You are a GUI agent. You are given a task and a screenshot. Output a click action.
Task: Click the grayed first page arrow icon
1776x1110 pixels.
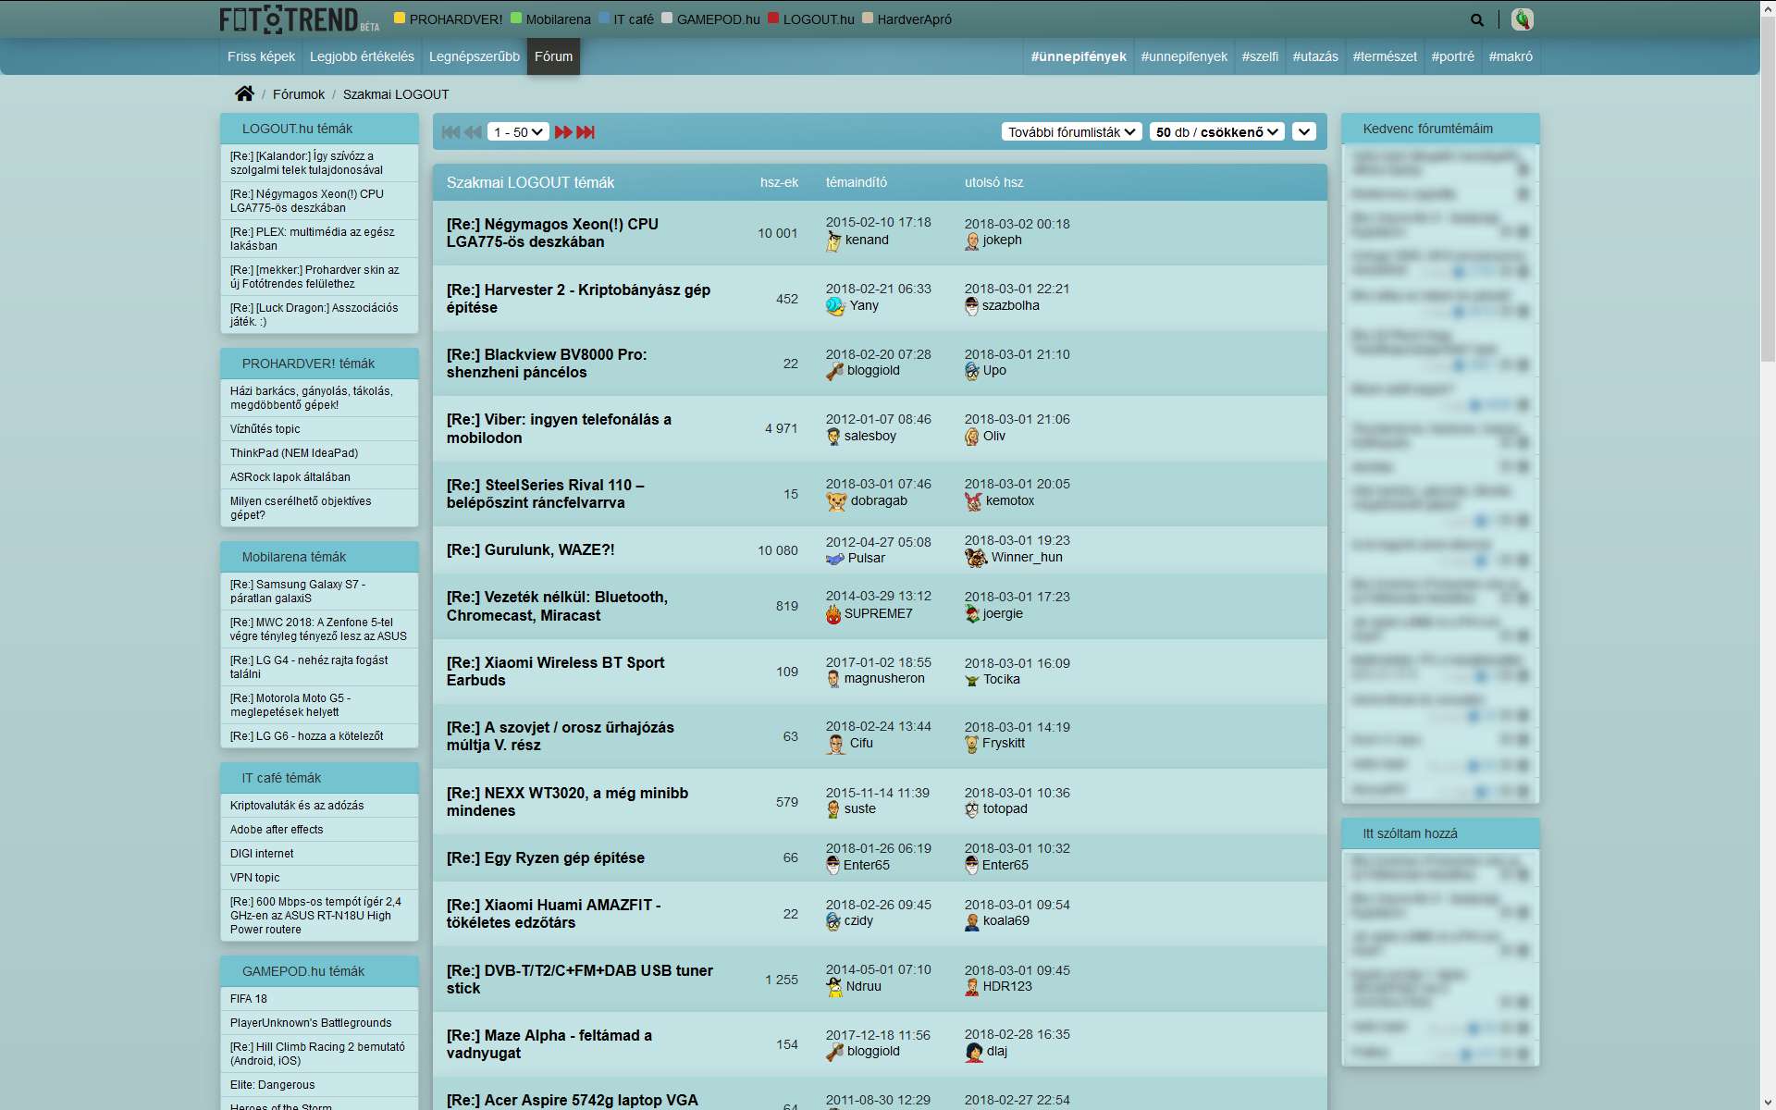click(450, 132)
